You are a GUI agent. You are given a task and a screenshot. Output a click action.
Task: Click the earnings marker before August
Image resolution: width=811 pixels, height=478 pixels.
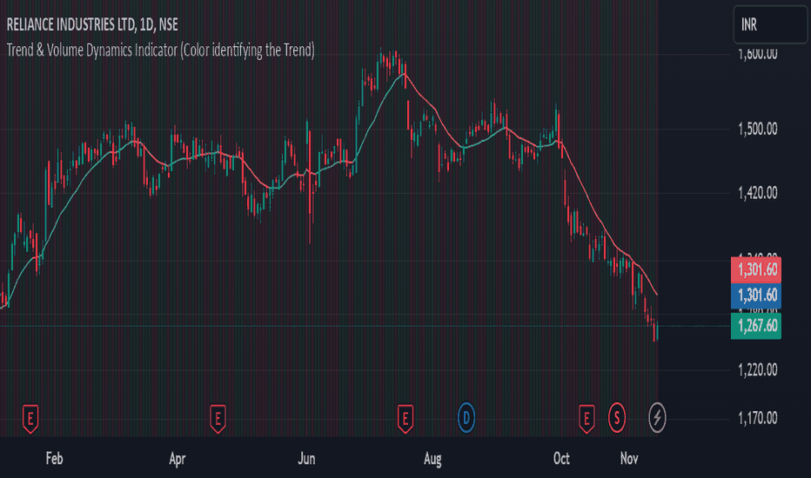point(405,419)
